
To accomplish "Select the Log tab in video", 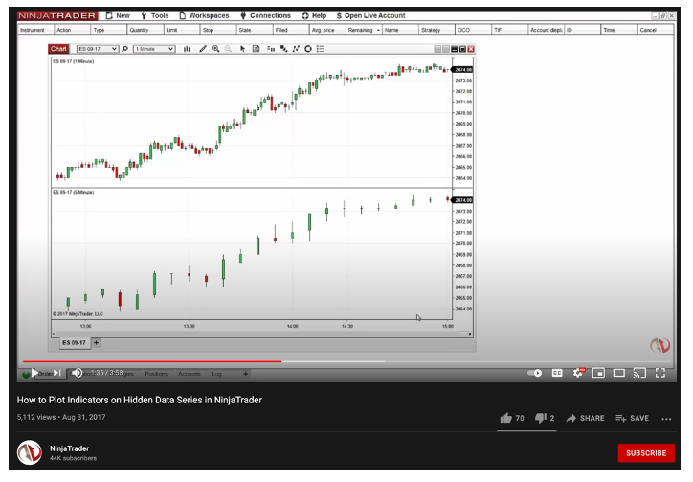I will coord(216,374).
